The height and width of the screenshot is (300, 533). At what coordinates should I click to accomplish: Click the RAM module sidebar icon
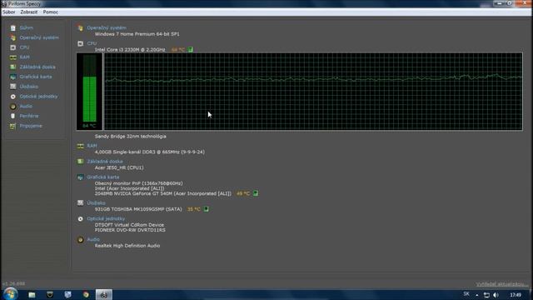pos(13,57)
